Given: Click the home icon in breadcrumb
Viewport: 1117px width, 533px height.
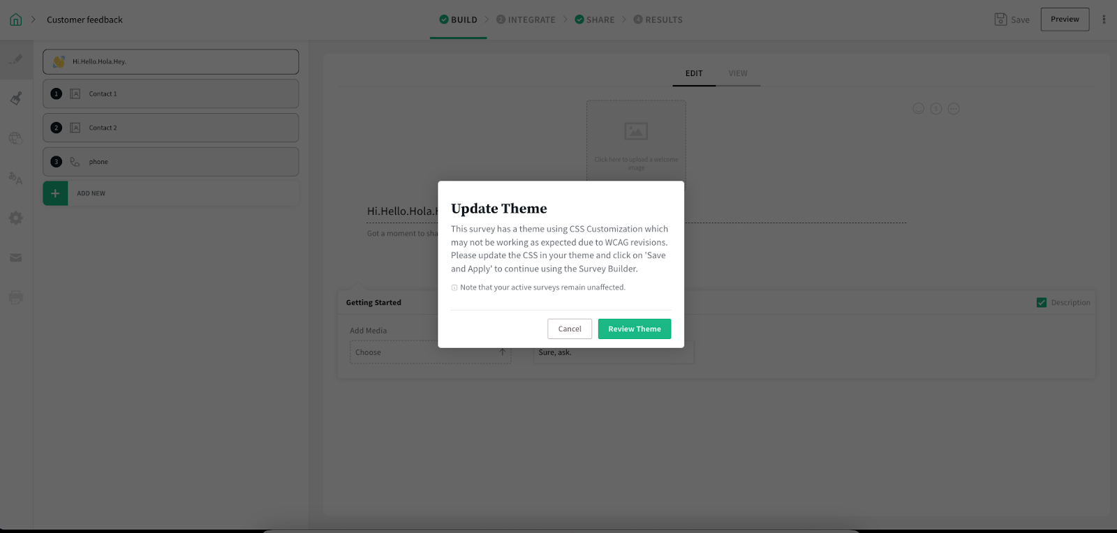Looking at the screenshot, I should pos(15,20).
